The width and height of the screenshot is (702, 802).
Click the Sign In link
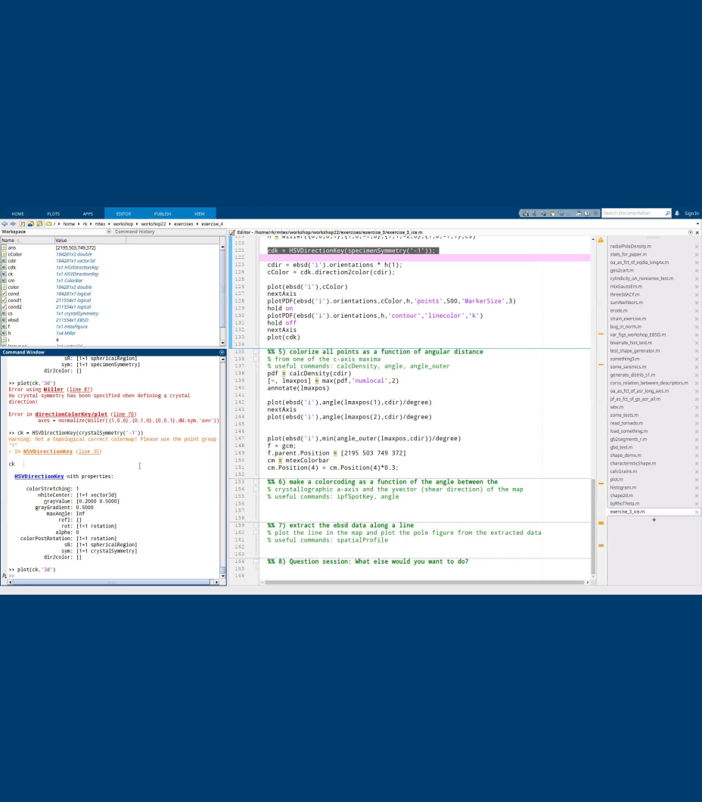click(691, 213)
